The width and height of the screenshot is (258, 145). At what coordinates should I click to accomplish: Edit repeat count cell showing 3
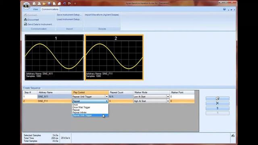tap(121, 101)
